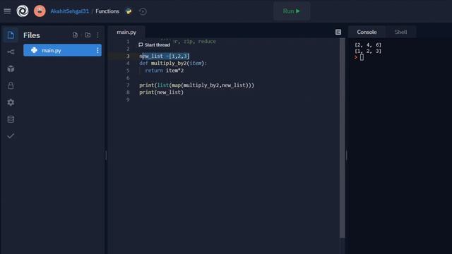Open the history icon
The image size is (452, 254).
143,11
